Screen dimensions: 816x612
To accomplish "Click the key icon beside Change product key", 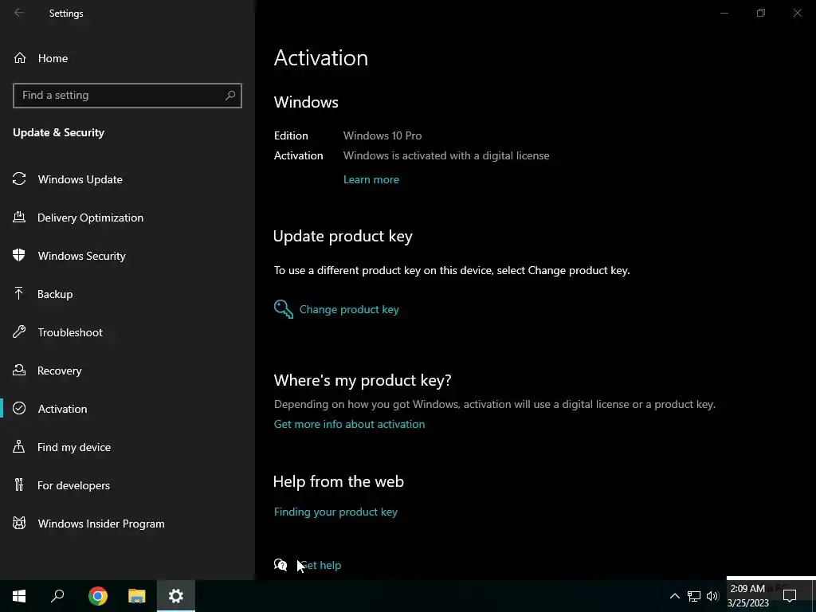I will pos(284,309).
